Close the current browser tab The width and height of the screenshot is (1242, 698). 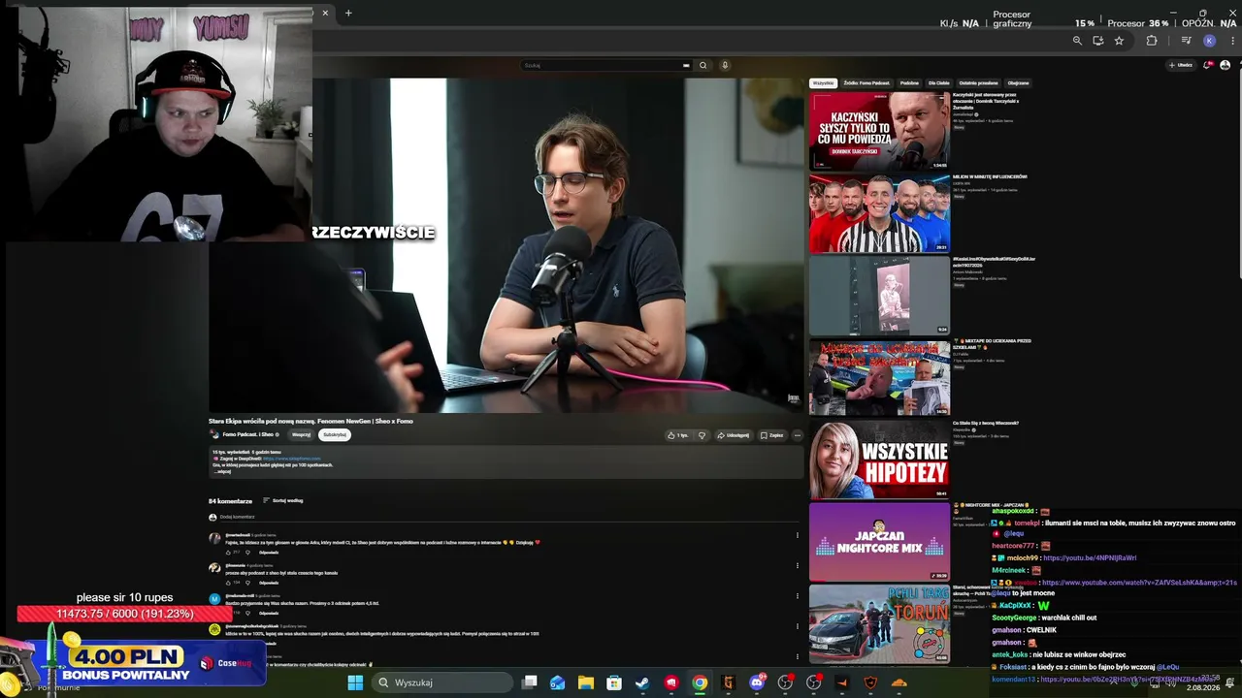point(325,13)
